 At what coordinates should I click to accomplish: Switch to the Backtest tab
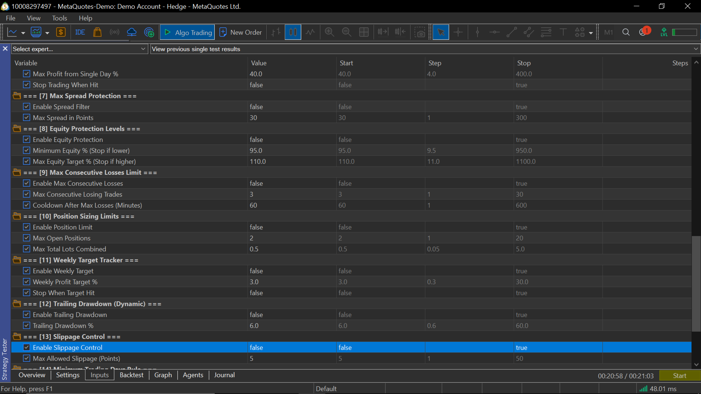[x=131, y=375]
